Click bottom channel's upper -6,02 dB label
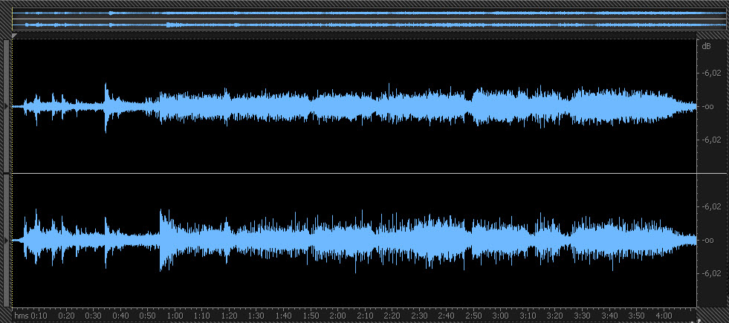The width and height of the screenshot is (729, 323). [712, 206]
